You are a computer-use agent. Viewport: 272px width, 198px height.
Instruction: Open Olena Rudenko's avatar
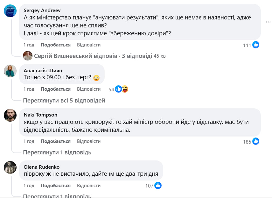pos(10,167)
